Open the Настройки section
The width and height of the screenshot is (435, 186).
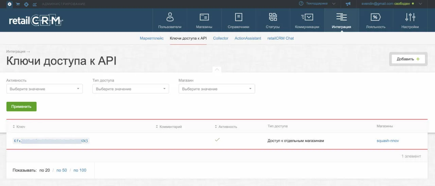pos(410,20)
